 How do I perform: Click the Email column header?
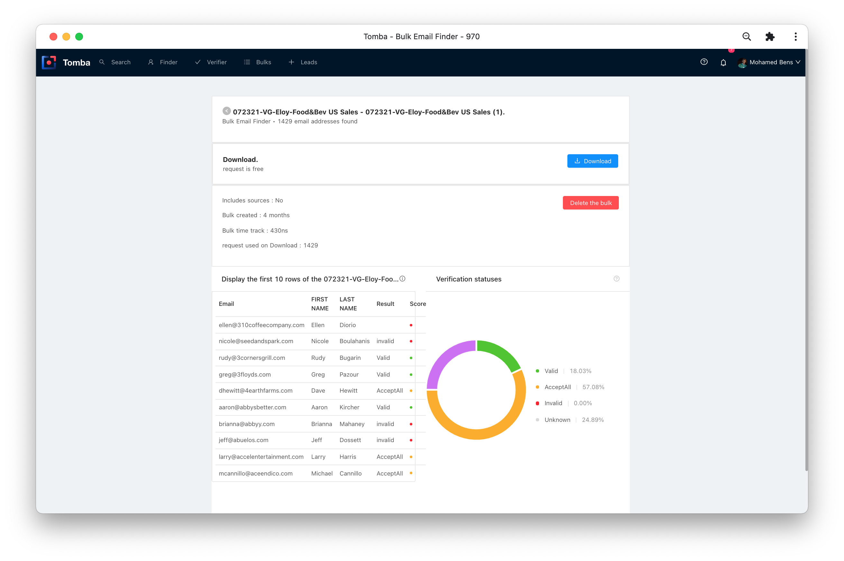coord(226,304)
